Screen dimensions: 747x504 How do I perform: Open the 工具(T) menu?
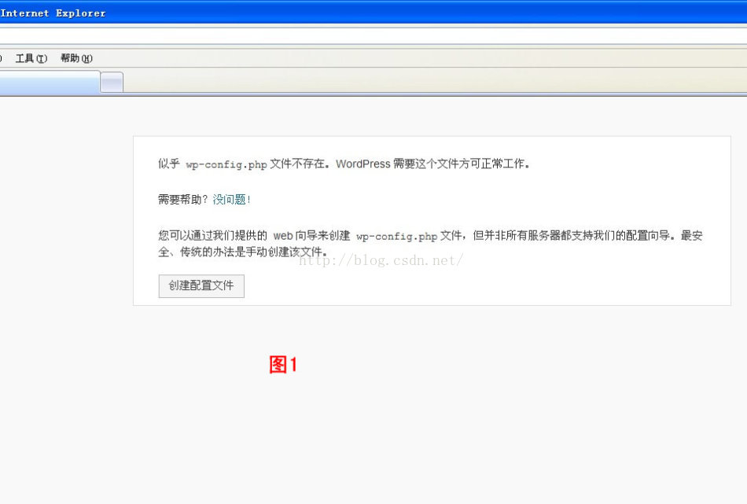tap(31, 58)
